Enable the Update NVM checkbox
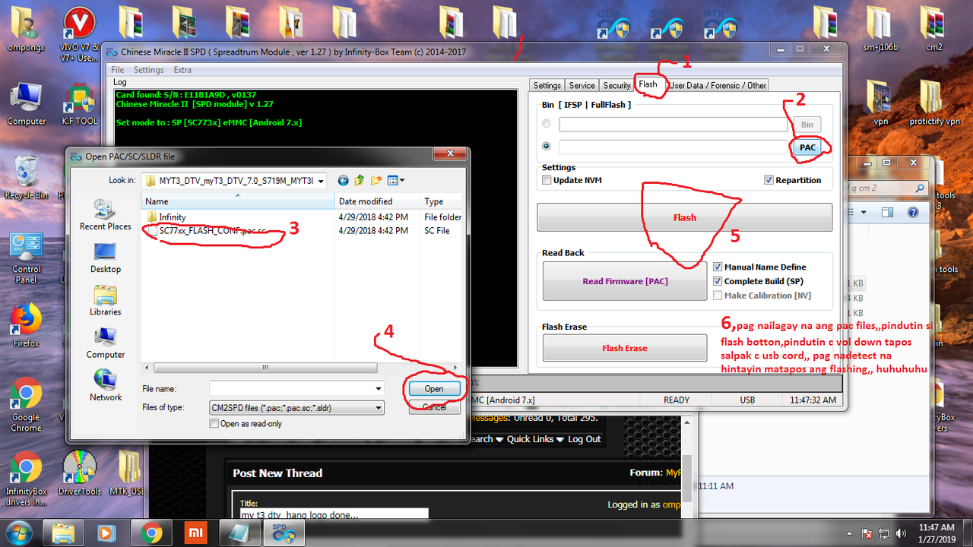Screen dimensions: 973x547 (x=547, y=180)
